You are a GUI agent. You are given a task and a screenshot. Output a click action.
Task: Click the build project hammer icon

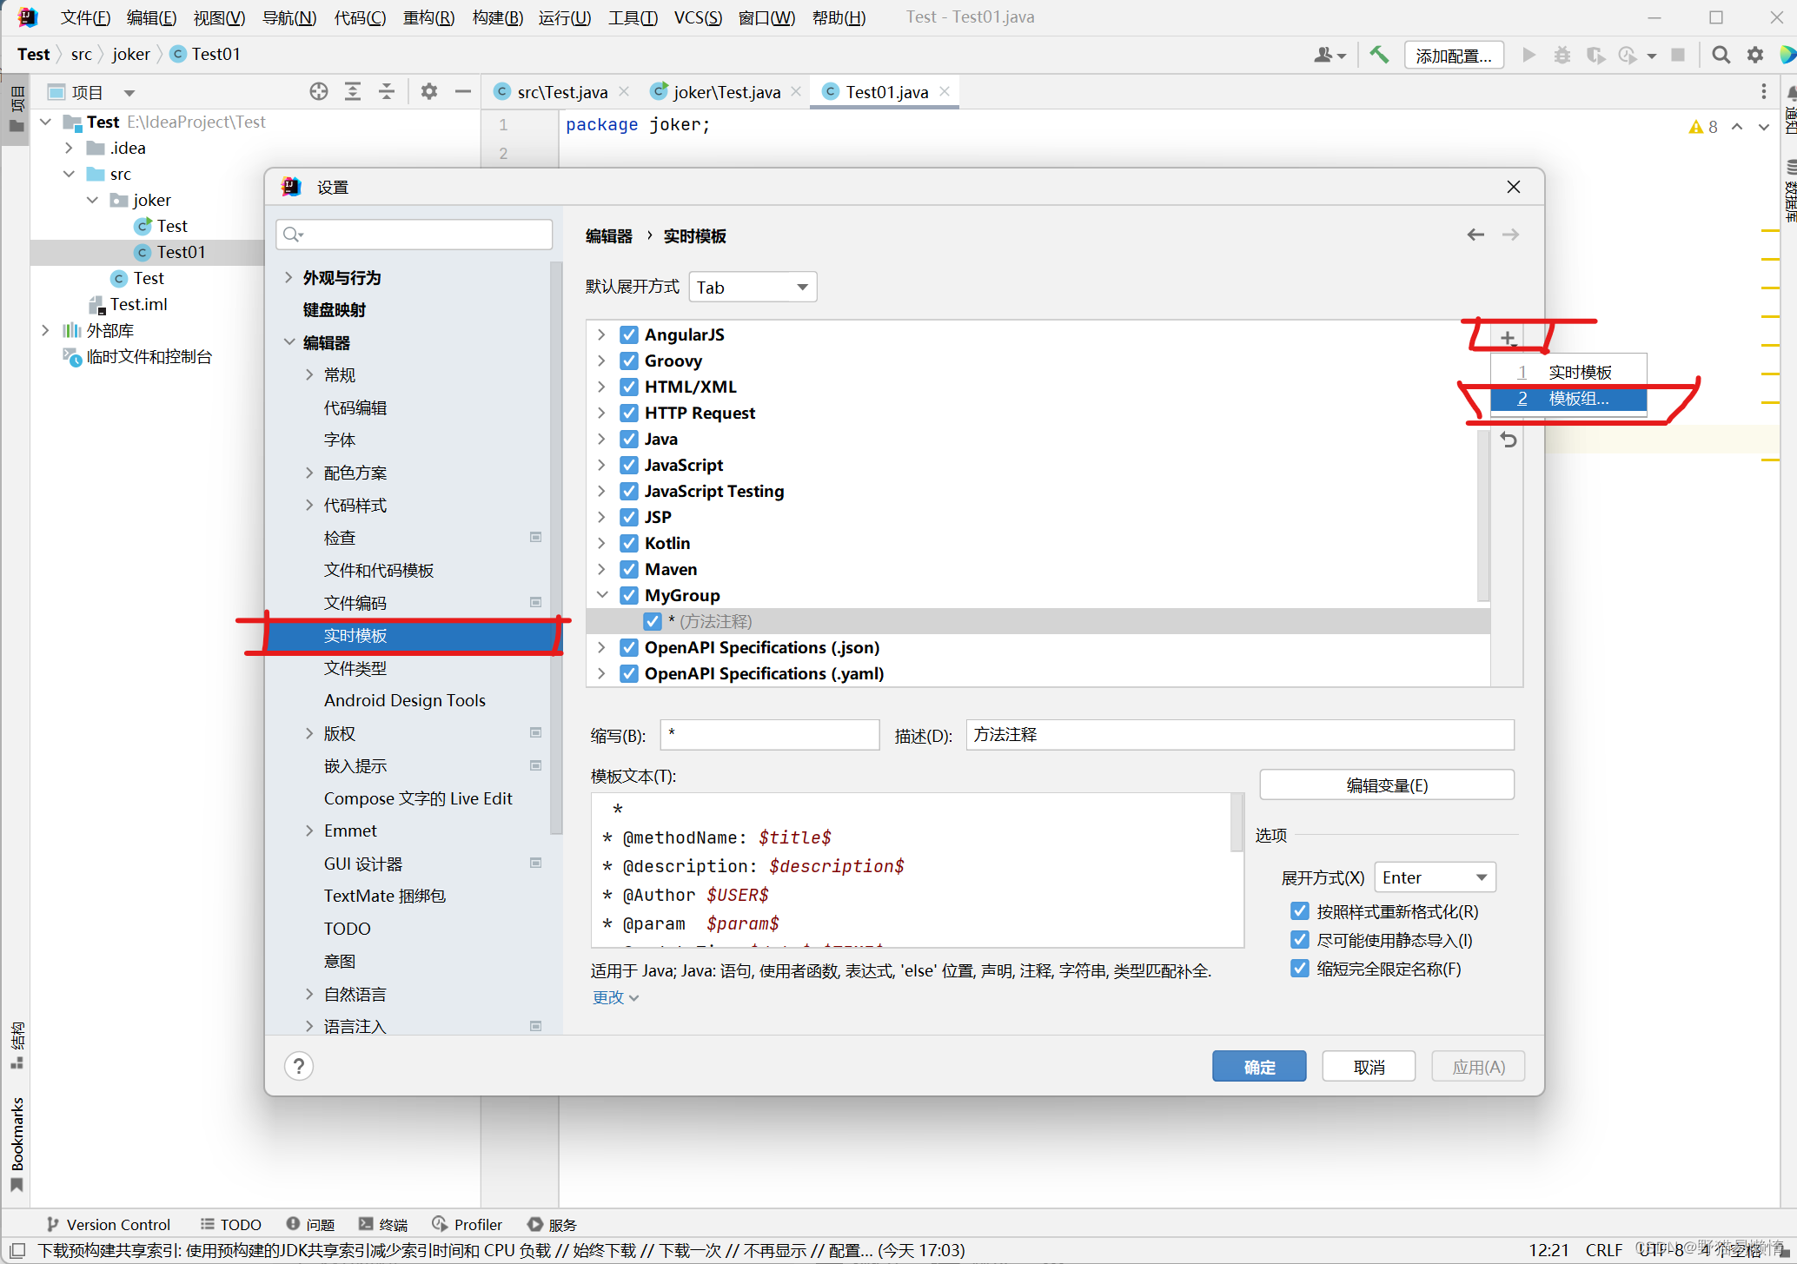pos(1379,55)
